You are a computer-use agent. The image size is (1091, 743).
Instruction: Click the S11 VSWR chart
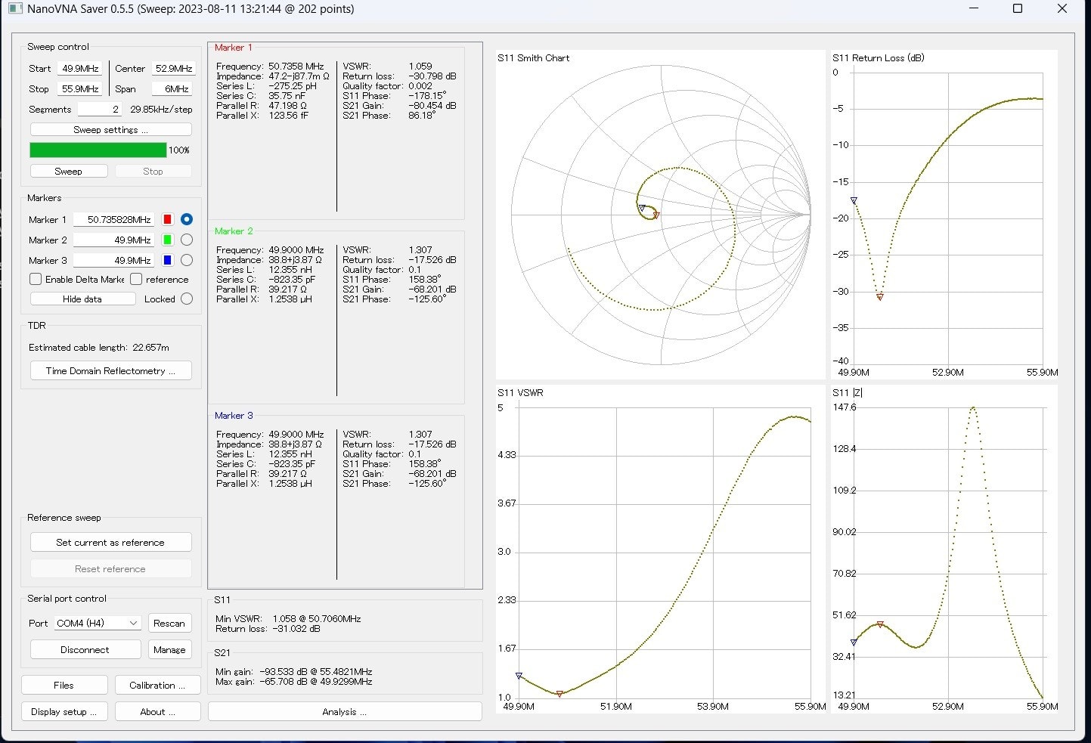tap(660, 550)
